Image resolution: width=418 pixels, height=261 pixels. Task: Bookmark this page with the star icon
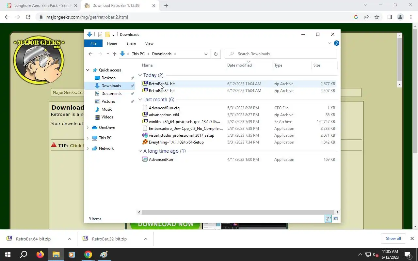tap(377, 17)
